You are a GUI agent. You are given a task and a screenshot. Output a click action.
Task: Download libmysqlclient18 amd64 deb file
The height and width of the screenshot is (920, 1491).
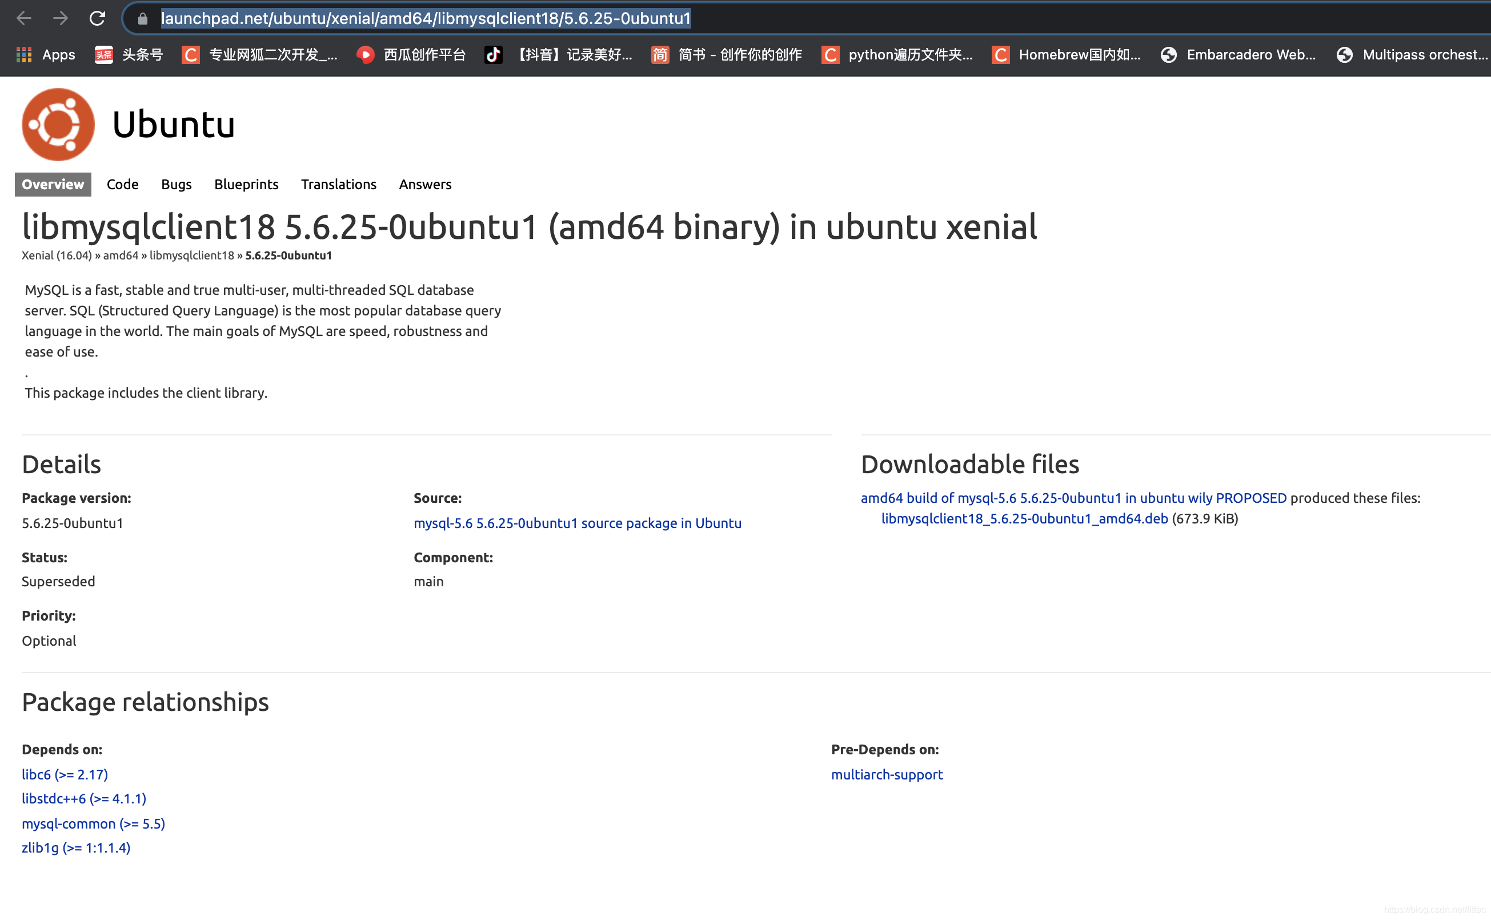1024,518
